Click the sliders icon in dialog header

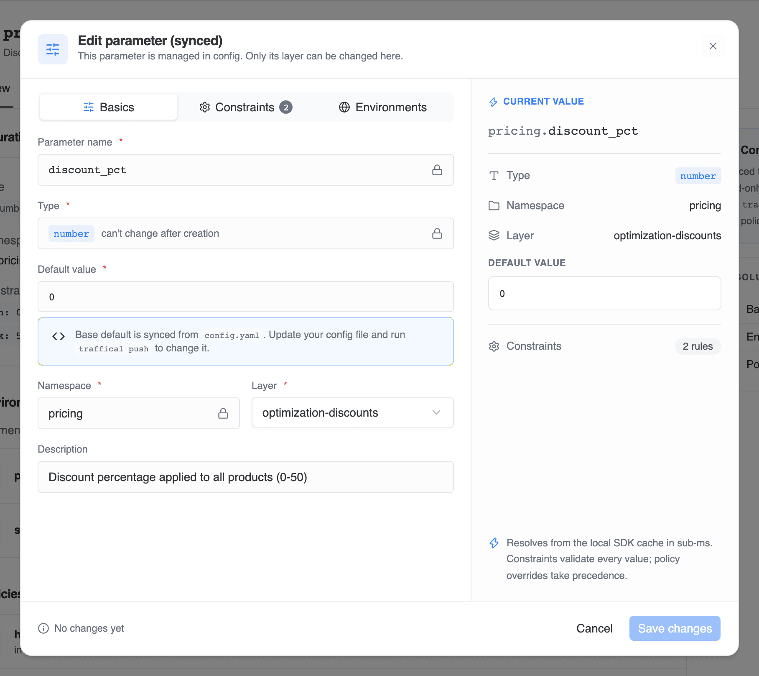coord(53,49)
